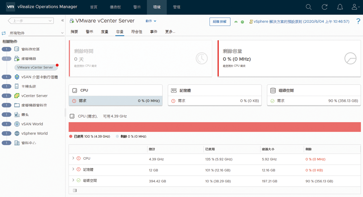
Task: Open the 管理 top menu
Action: click(177, 7)
